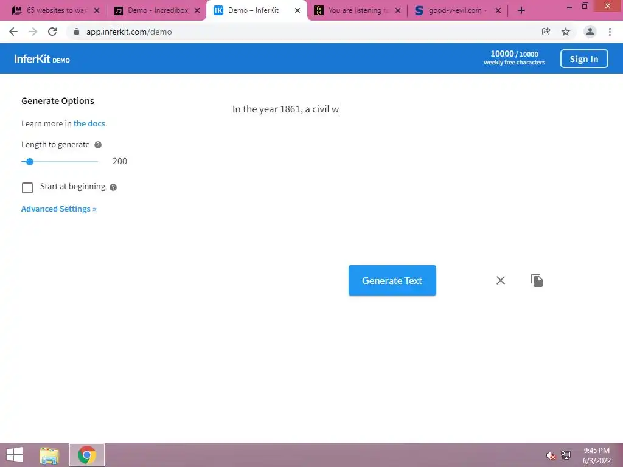Screen dimensions: 623x467
Task: Click the 'Generate Options' heading
Action: 58,101
